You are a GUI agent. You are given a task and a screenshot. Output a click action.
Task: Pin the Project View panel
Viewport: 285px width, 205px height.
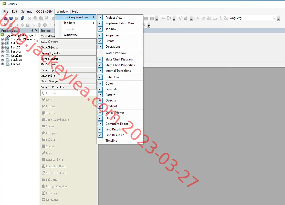coord(32,30)
